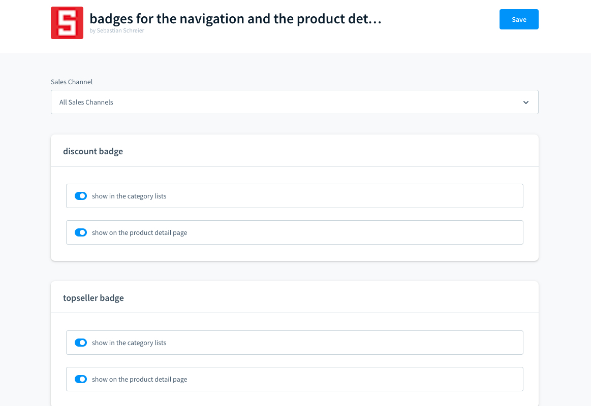Click empty space in topseller product detail row

(x=356, y=379)
